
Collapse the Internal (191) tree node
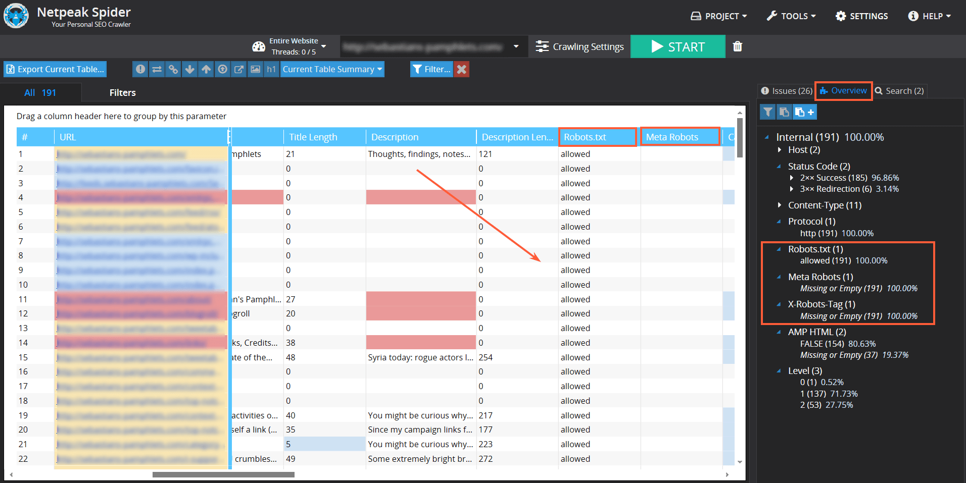(767, 137)
